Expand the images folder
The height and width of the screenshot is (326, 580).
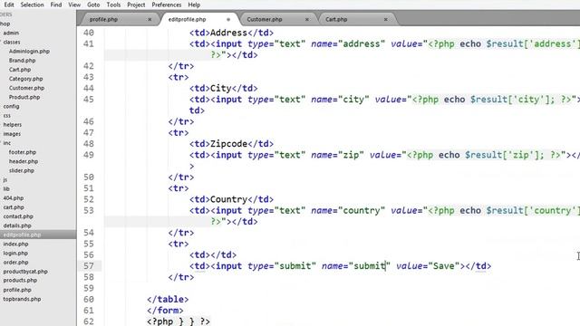pos(12,134)
